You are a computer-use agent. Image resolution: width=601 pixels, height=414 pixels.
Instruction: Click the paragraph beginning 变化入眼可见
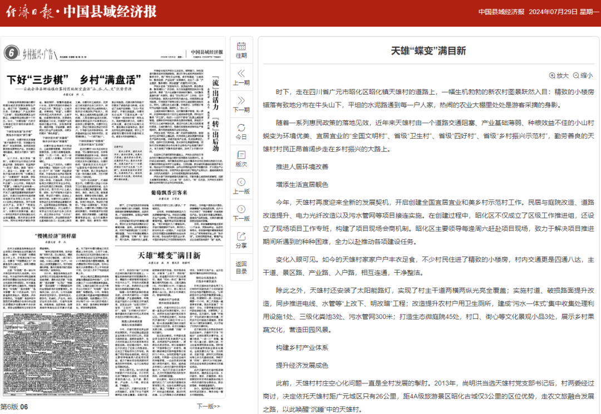pyautogui.click(x=428, y=266)
